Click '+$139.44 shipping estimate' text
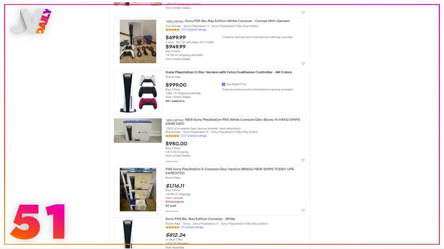Image resolution: width=444 pixels, height=249 pixels. [184, 55]
